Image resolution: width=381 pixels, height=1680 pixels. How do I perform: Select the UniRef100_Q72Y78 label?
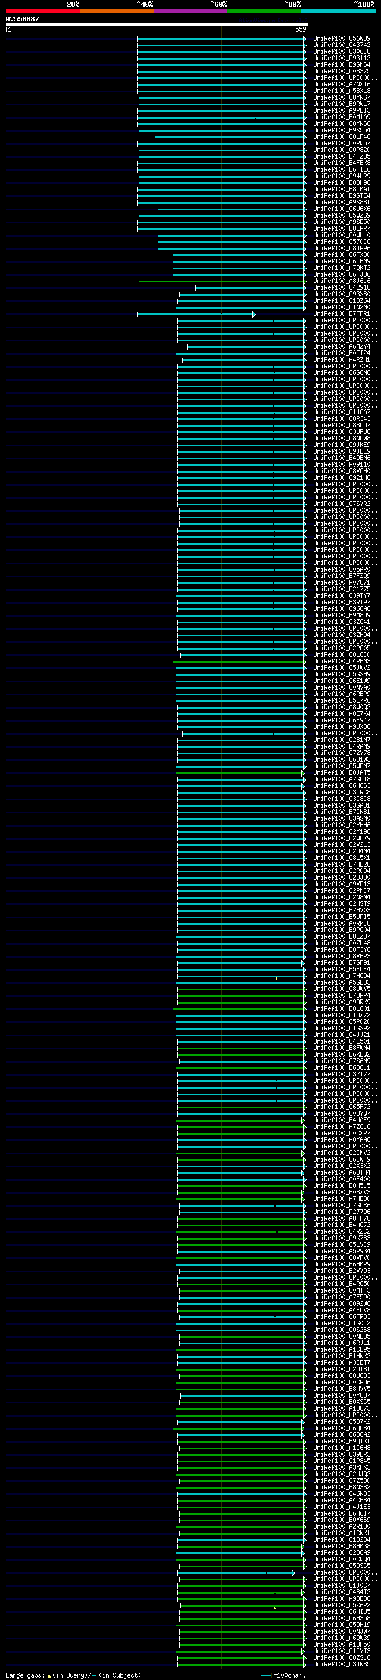pyautogui.click(x=342, y=753)
